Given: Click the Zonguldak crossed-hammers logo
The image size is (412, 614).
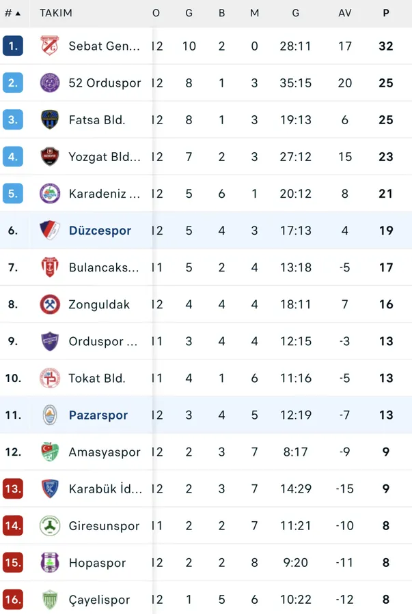Looking at the screenshot, I should [50, 304].
